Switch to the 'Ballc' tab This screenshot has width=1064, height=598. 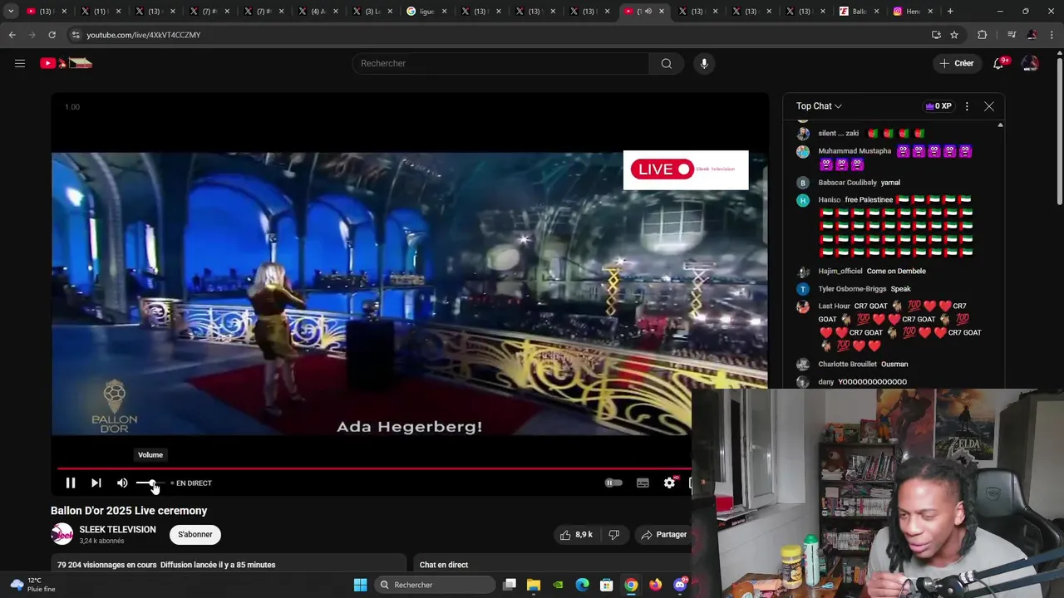860,12
